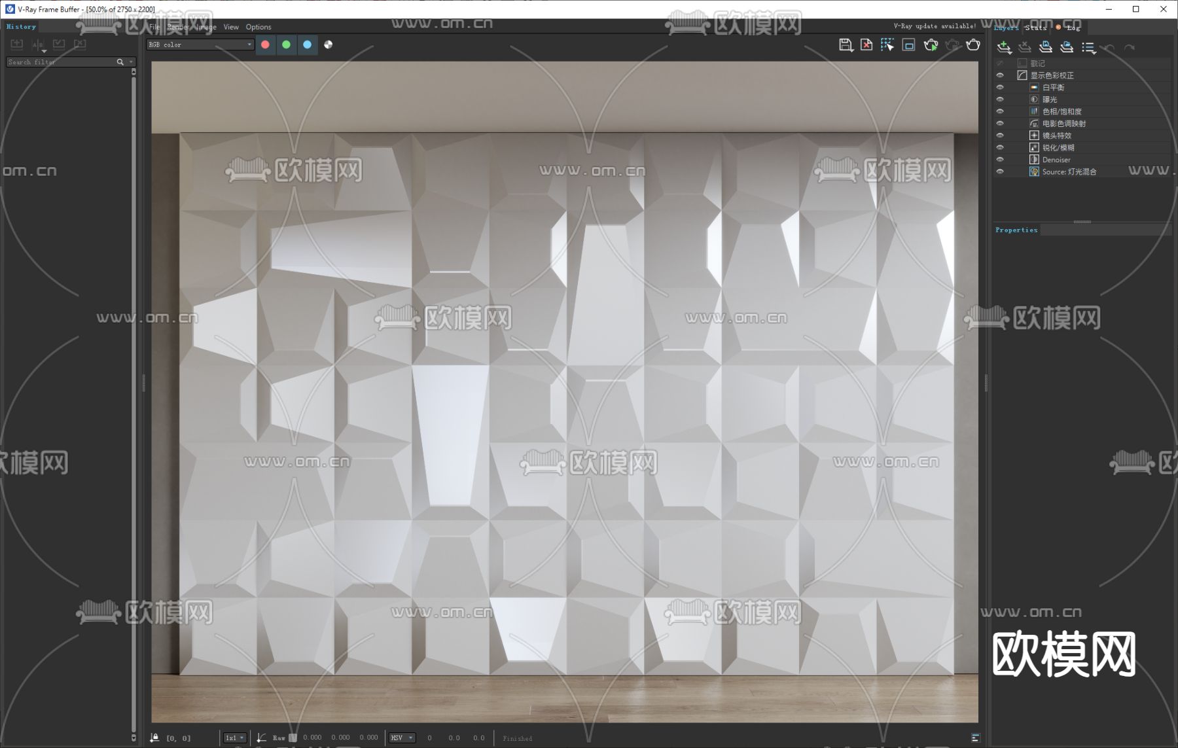Open the layers list dropdown menu

point(1088,47)
